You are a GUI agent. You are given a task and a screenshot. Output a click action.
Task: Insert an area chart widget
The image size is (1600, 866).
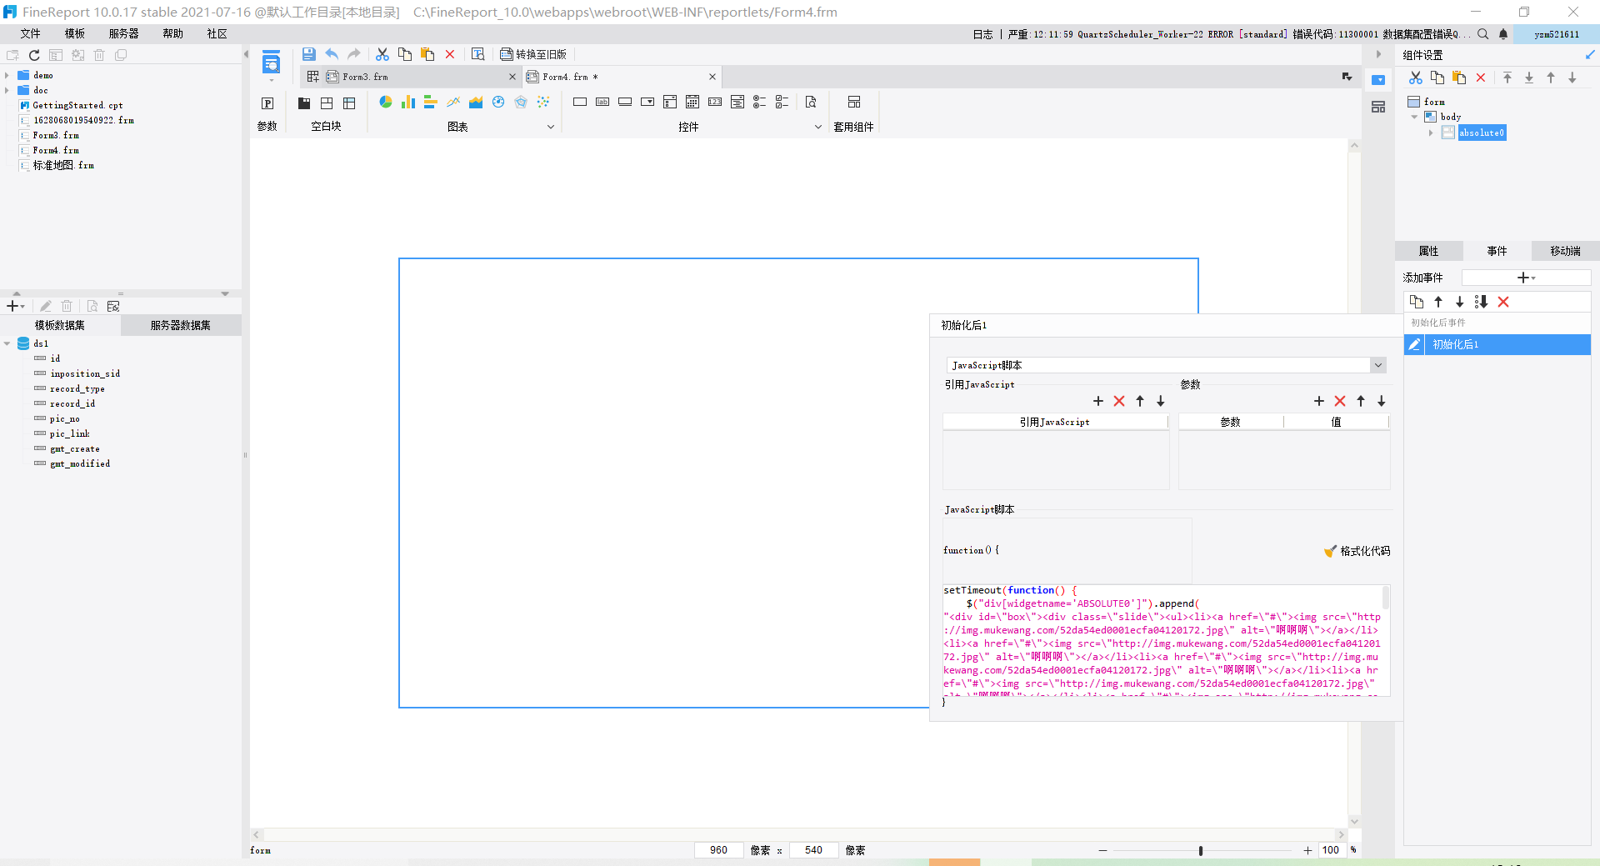point(476,102)
